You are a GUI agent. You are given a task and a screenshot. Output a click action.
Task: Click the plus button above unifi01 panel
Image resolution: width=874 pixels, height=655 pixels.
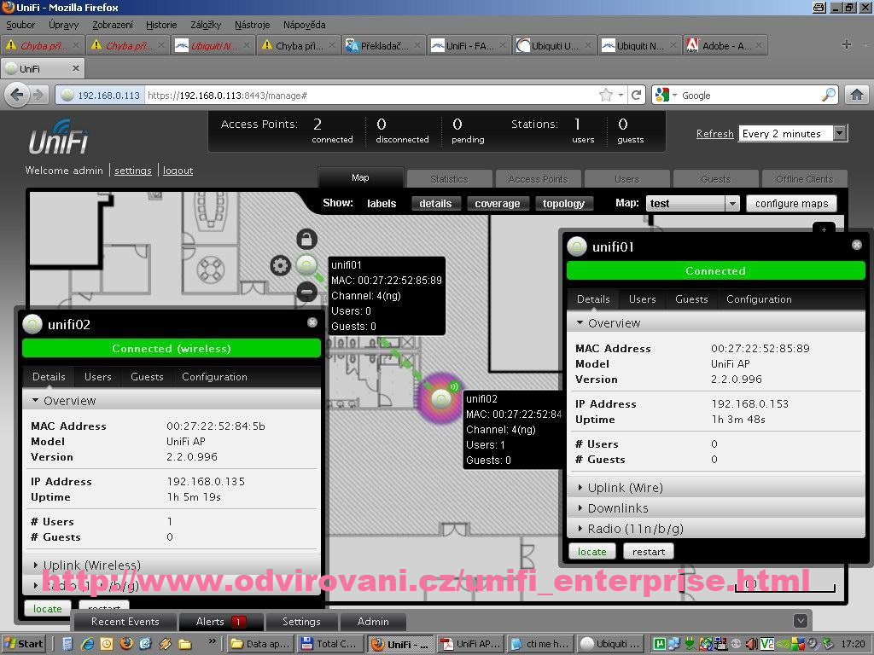pyautogui.click(x=824, y=229)
